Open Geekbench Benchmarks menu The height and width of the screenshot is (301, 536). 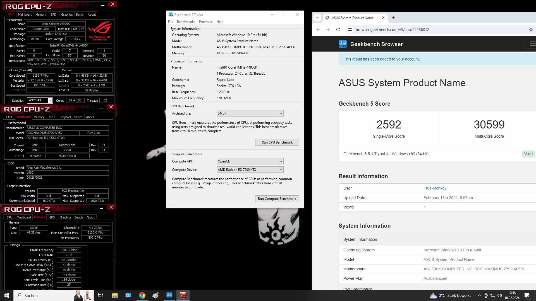186,22
